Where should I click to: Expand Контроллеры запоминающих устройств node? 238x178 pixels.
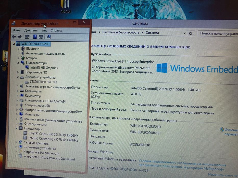[x=17, y=110]
